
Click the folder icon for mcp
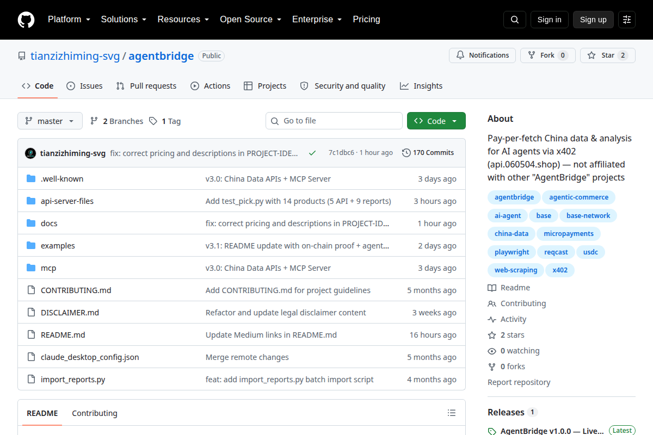[x=31, y=268]
